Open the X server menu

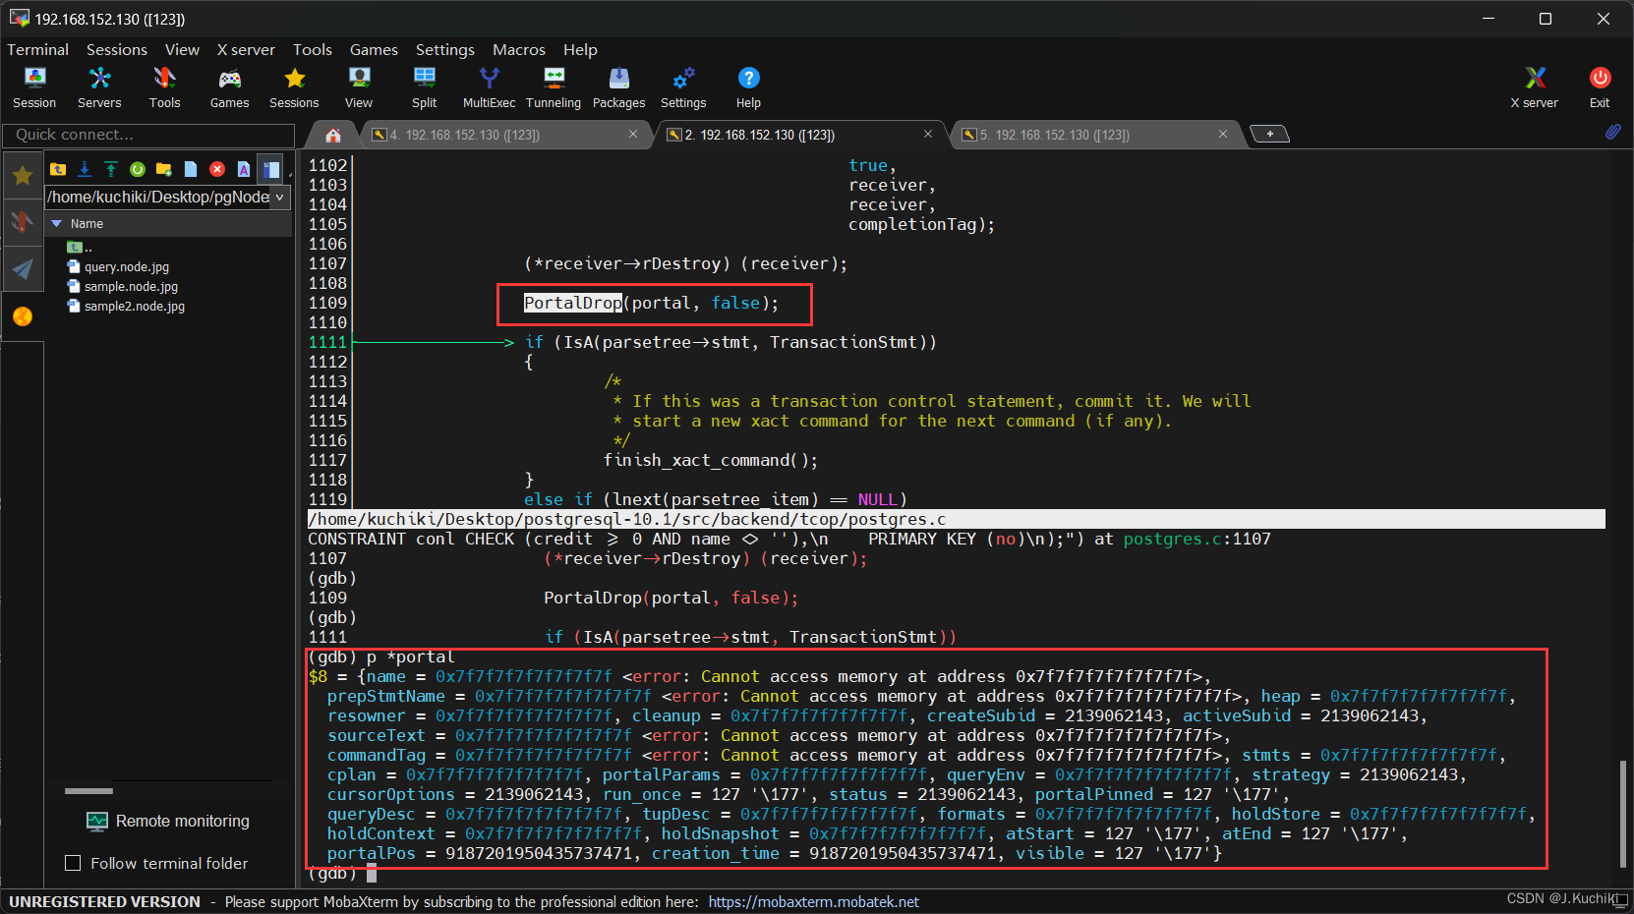246,49
